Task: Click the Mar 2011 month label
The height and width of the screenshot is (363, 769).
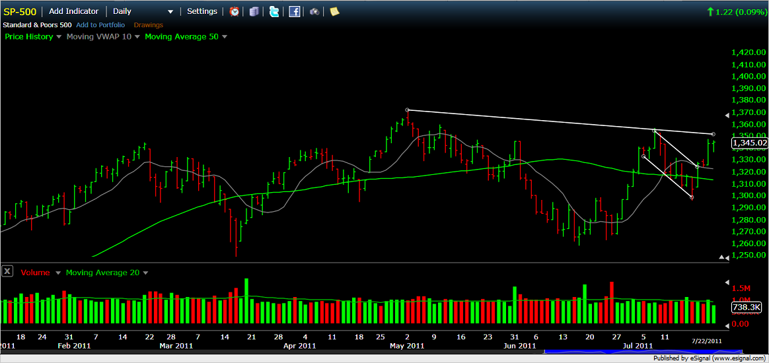Action: 178,346
